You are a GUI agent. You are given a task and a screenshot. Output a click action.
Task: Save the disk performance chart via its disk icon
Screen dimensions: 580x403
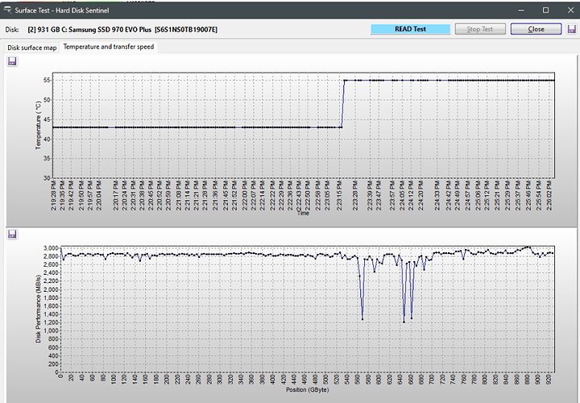point(10,234)
